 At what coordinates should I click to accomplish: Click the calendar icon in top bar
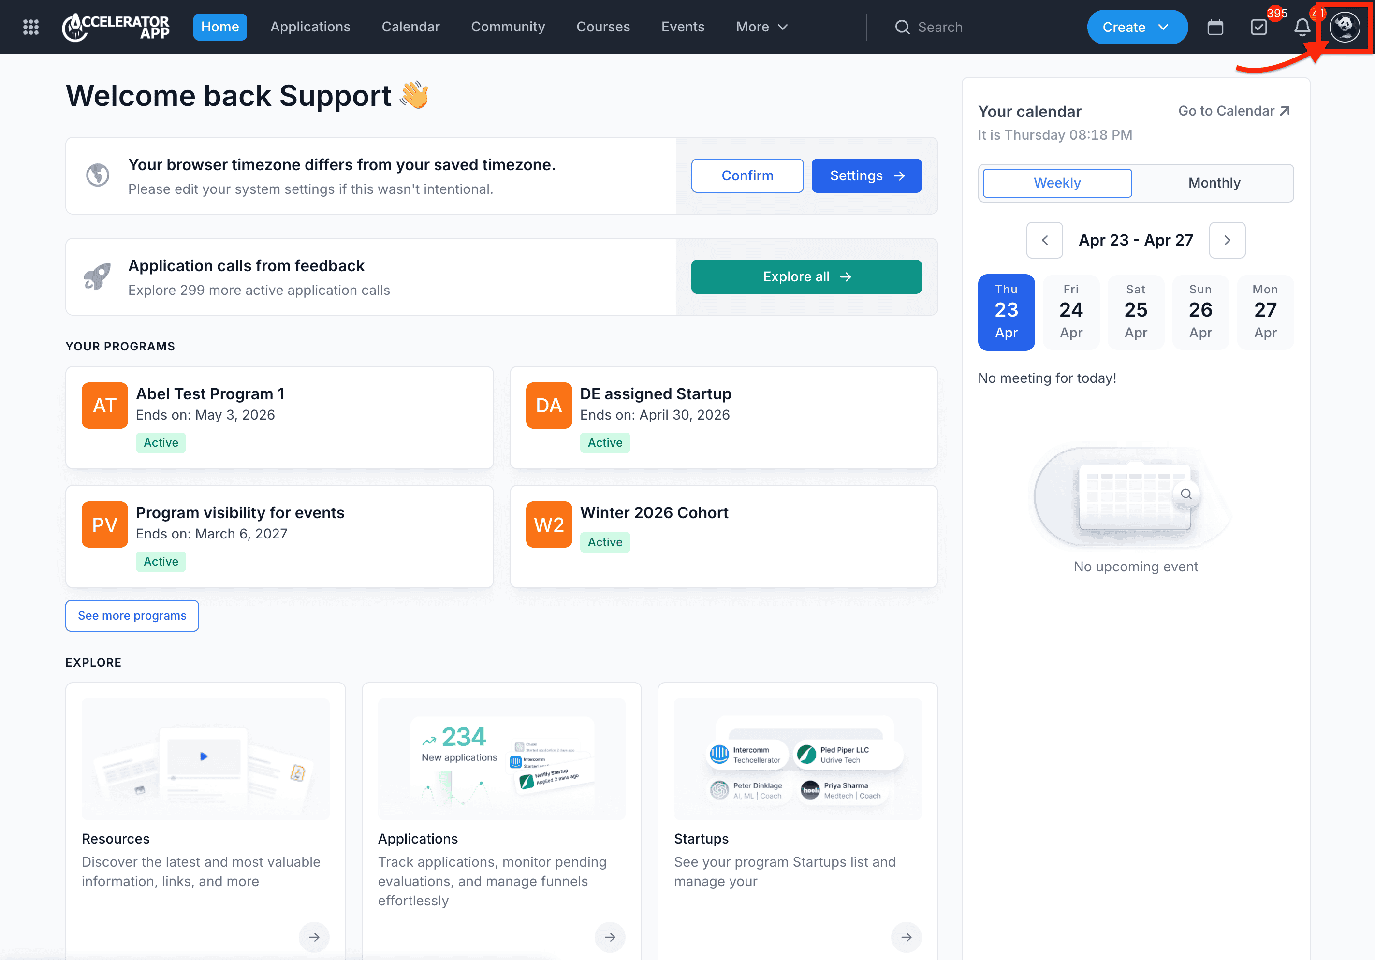(x=1214, y=27)
